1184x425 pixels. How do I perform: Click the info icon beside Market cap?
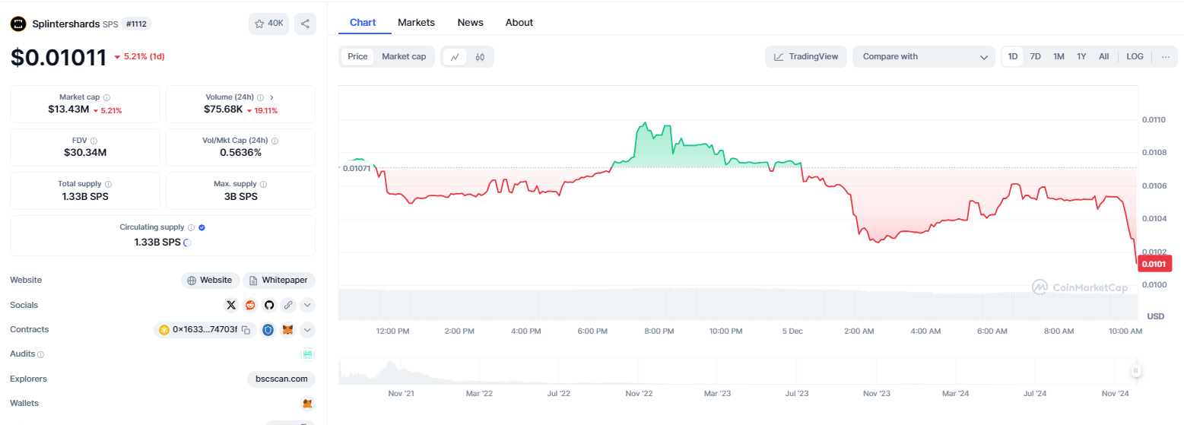pyautogui.click(x=106, y=97)
